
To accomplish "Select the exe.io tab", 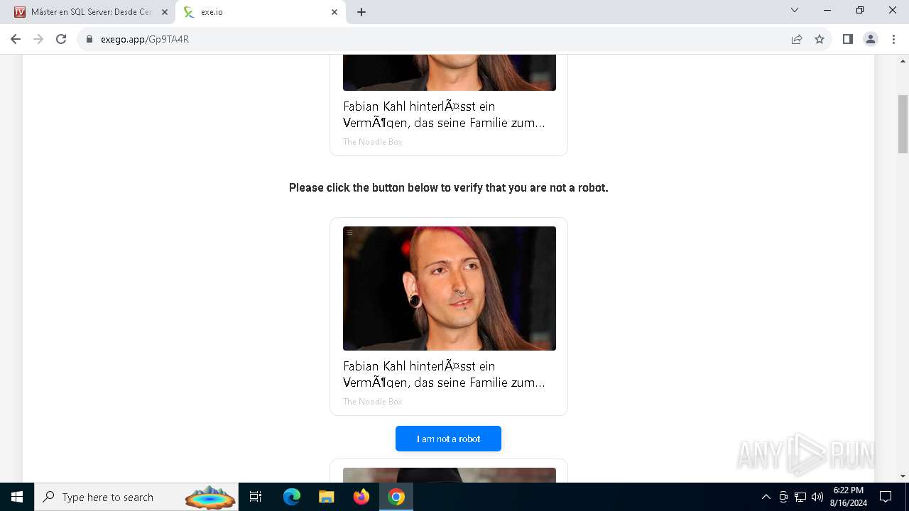I will point(259,12).
